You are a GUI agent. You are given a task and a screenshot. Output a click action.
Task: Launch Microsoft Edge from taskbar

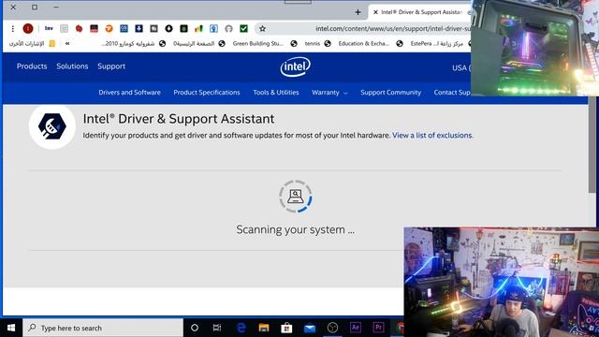(x=241, y=328)
